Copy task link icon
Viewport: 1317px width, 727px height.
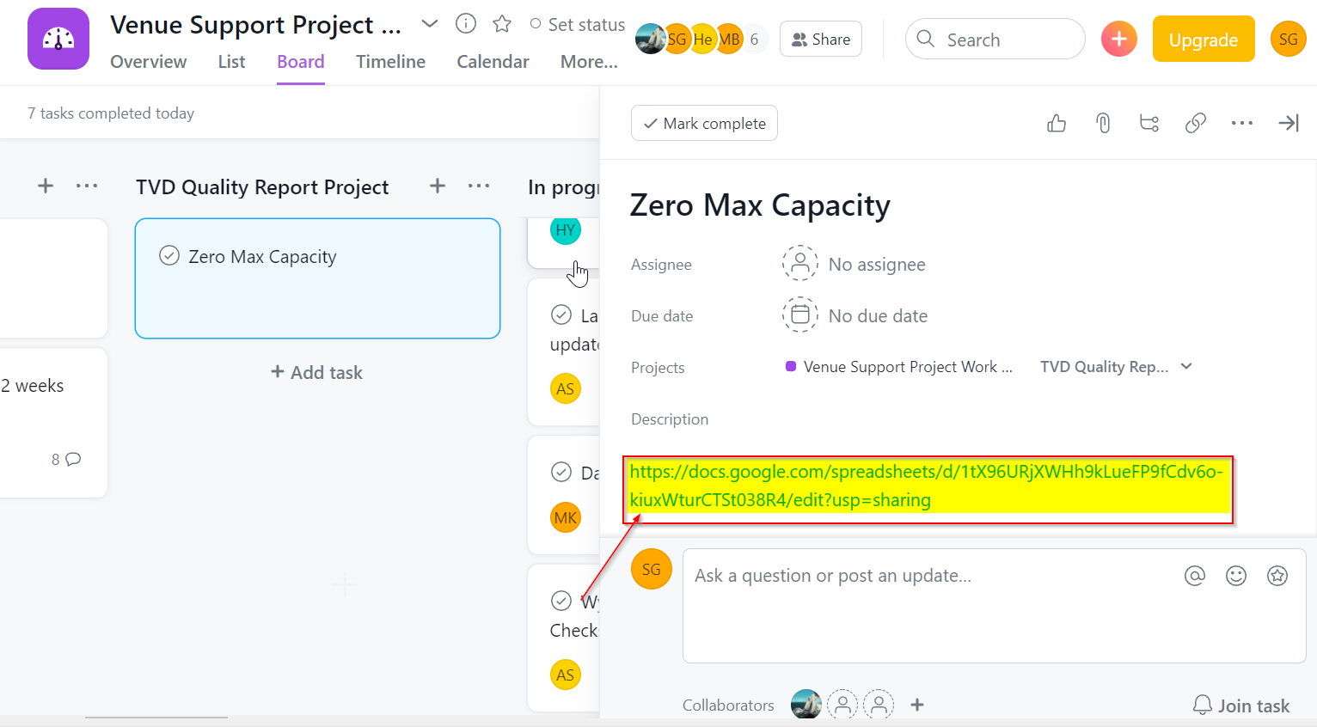pyautogui.click(x=1196, y=124)
